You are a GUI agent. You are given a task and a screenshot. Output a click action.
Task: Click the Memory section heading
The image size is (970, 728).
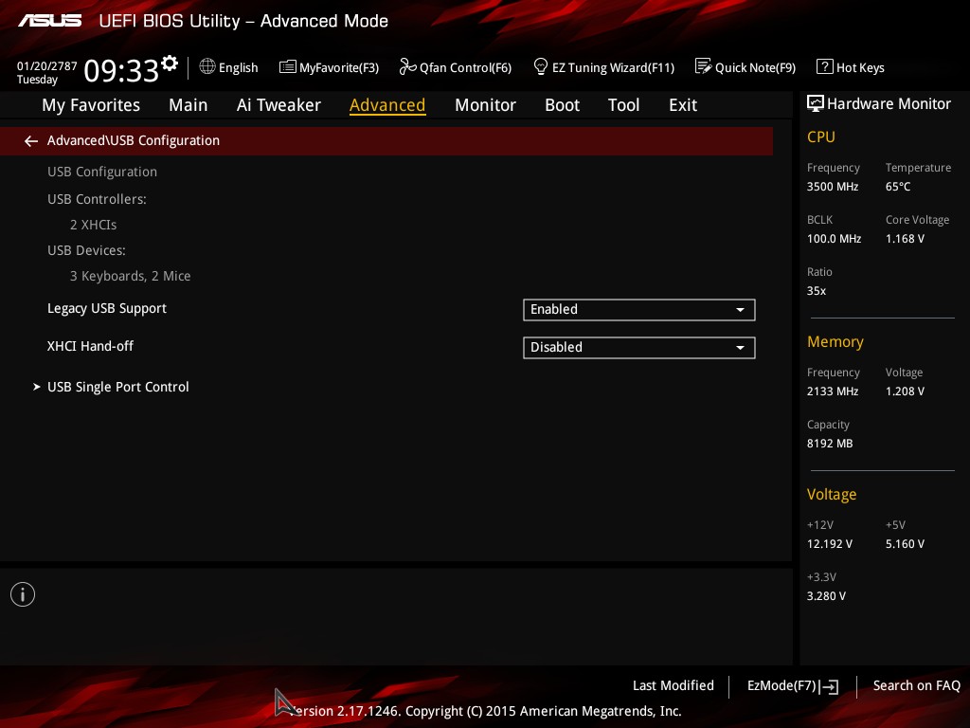[x=835, y=341]
